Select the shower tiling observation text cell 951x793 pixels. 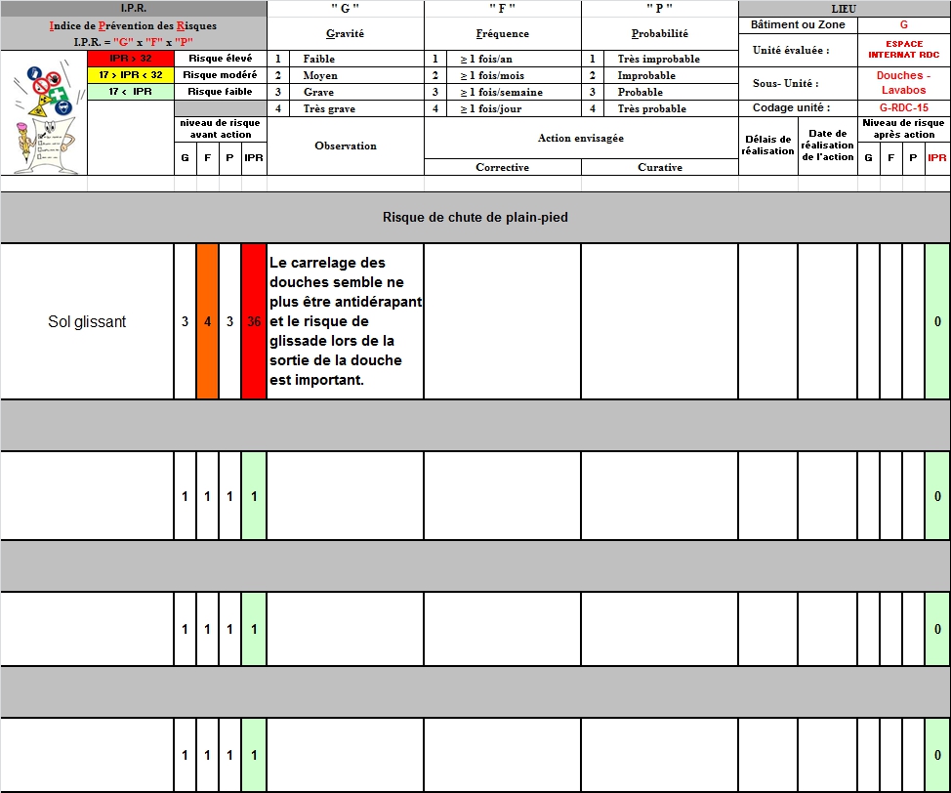point(345,321)
